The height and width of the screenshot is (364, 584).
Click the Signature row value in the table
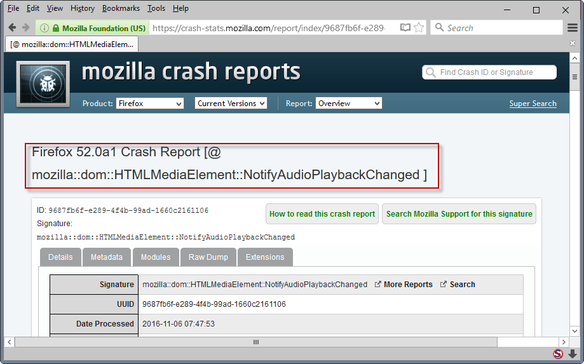(x=255, y=285)
